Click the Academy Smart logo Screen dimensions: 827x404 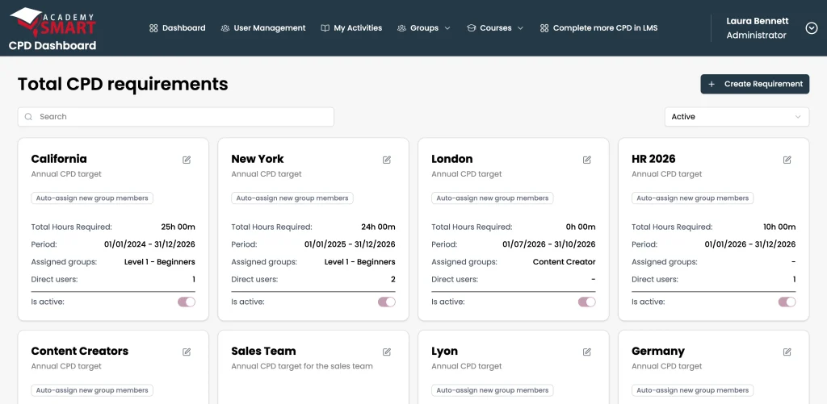(52, 22)
